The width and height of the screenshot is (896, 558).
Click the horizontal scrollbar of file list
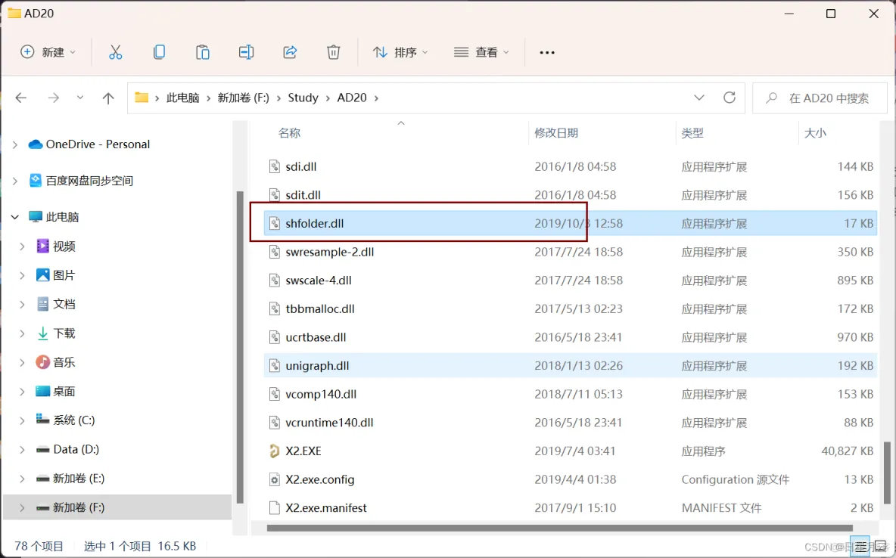pos(559,528)
